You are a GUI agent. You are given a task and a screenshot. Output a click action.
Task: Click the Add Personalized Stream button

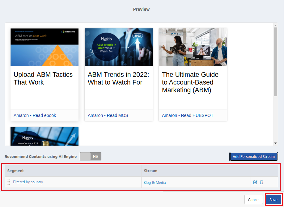pyautogui.click(x=254, y=156)
